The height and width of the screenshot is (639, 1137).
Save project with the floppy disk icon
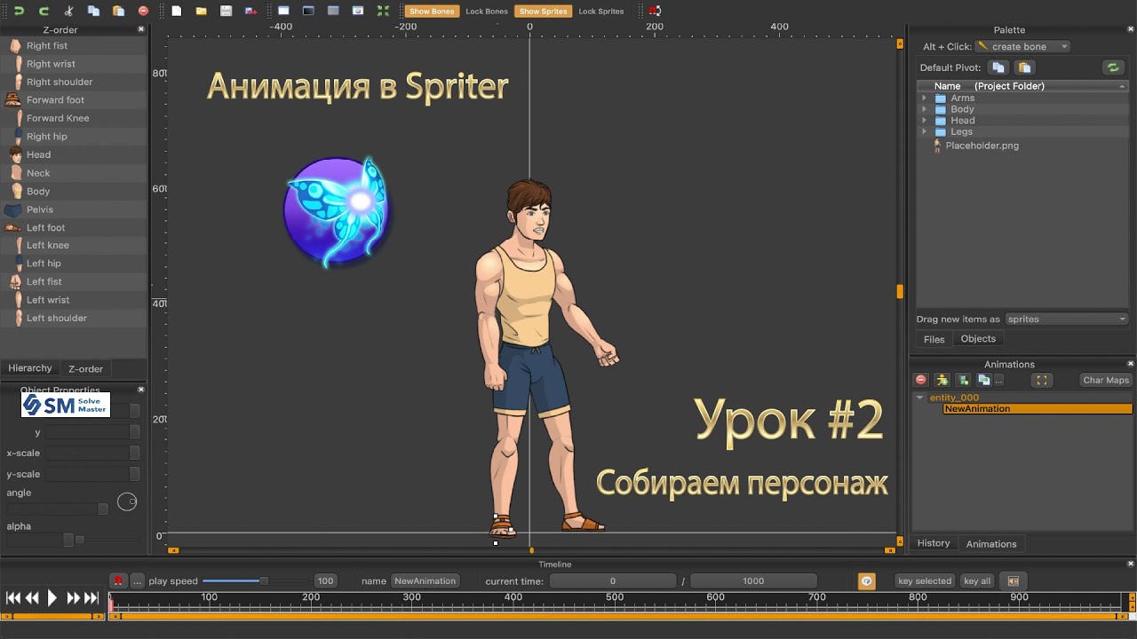point(226,11)
